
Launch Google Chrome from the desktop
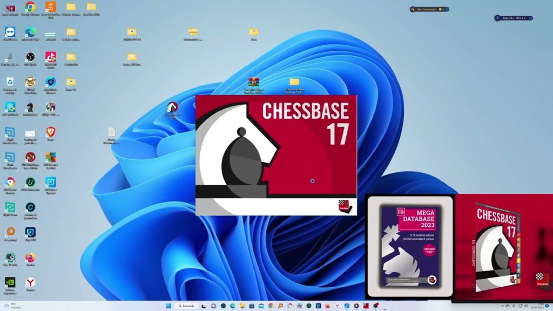pyautogui.click(x=31, y=9)
